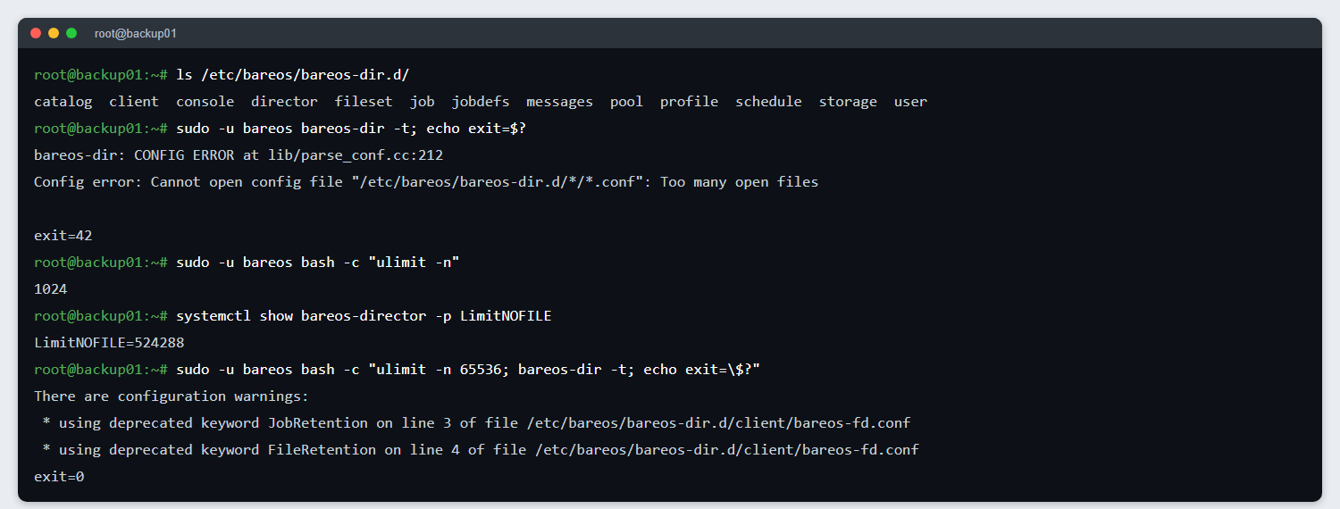The height and width of the screenshot is (509, 1340).
Task: Click the red close window button
Action: (x=36, y=33)
